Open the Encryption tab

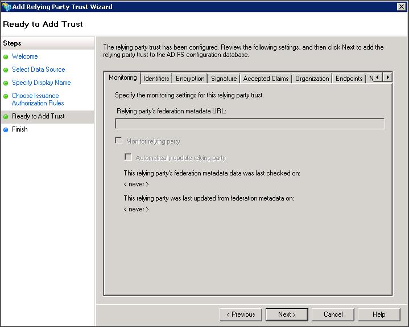[x=190, y=79]
